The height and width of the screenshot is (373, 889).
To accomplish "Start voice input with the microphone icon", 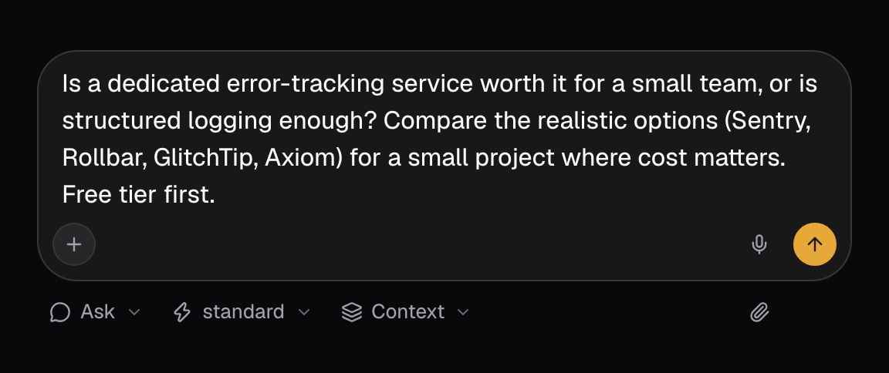I will pyautogui.click(x=759, y=244).
